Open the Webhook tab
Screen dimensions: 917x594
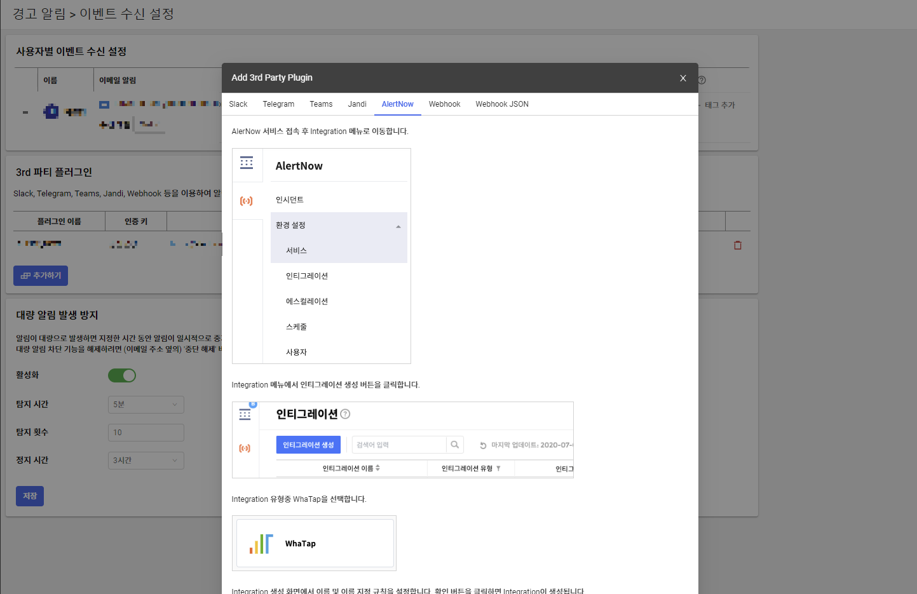[444, 104]
